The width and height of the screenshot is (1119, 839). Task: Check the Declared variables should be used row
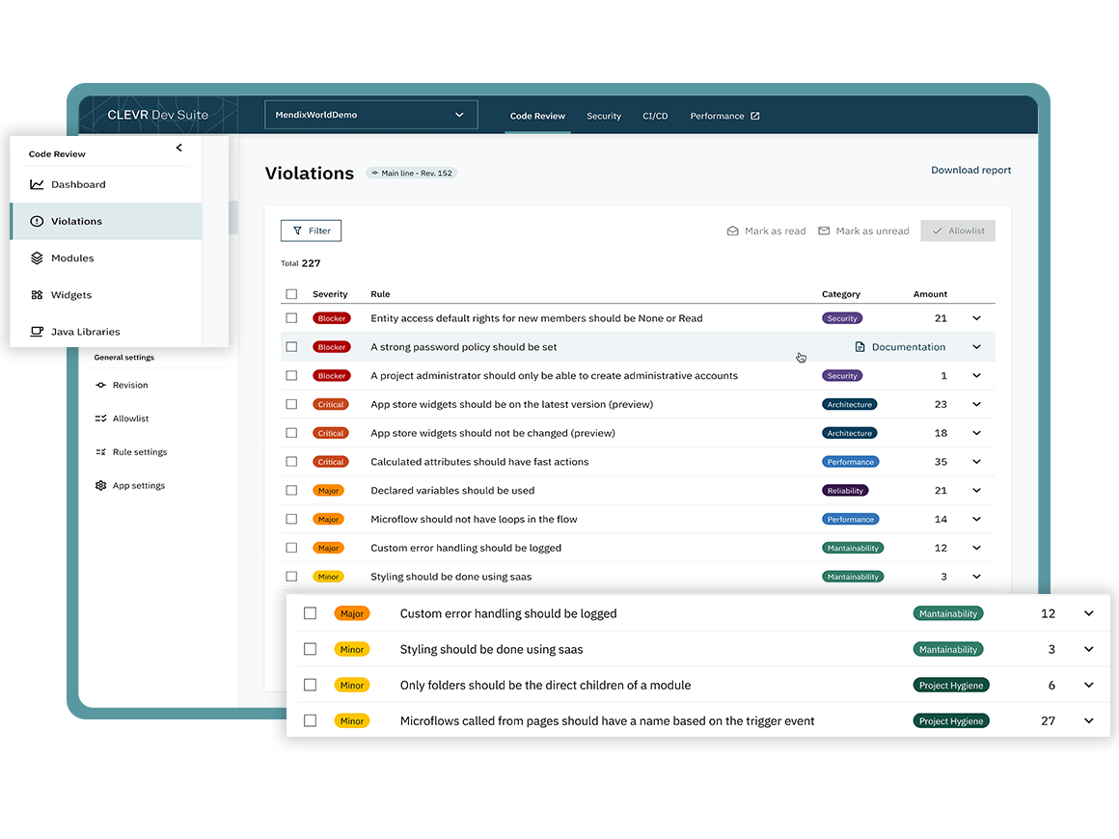click(x=291, y=490)
